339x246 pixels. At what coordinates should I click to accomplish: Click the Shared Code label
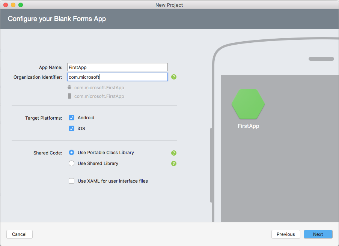48,153
